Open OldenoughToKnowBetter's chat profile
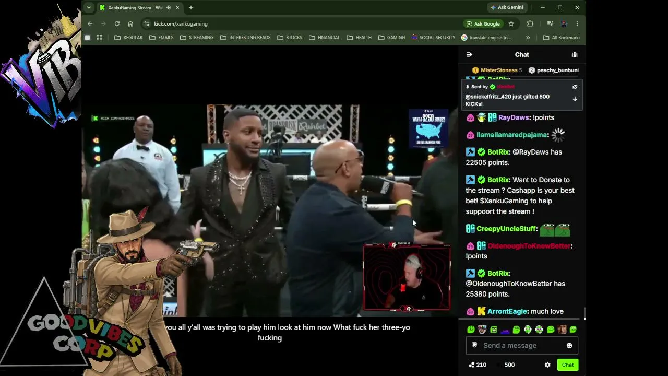 pos(529,246)
